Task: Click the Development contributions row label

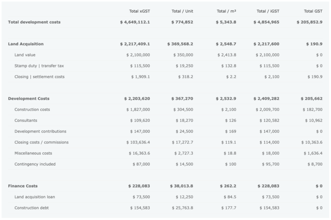Action: tap(40, 131)
